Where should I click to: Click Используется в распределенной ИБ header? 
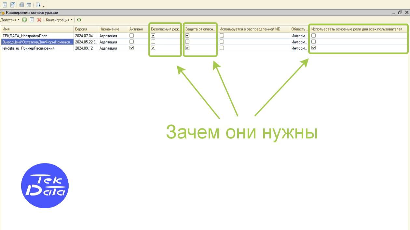point(254,29)
